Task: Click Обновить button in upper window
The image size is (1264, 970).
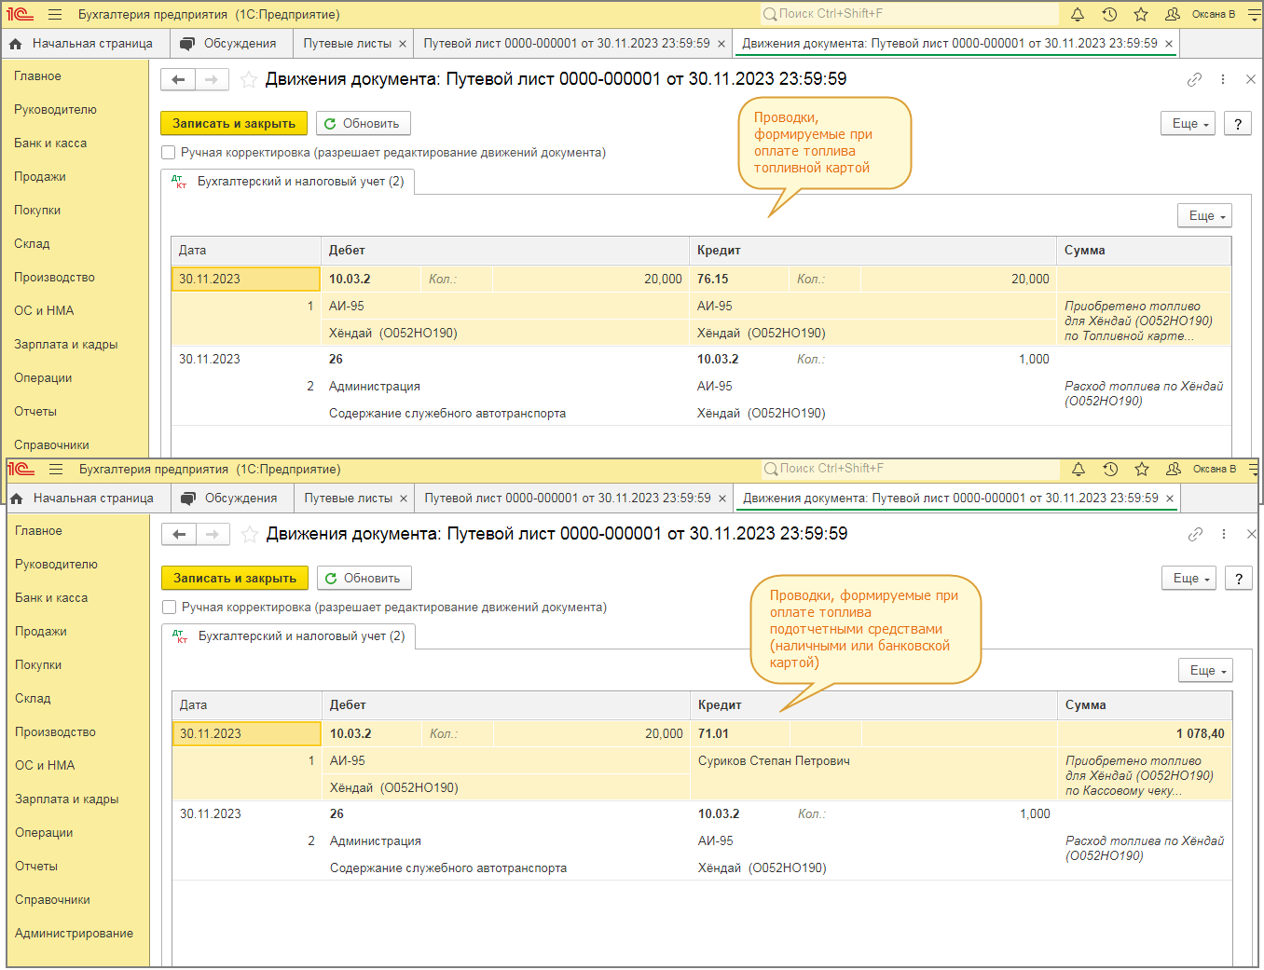Action: click(x=363, y=123)
